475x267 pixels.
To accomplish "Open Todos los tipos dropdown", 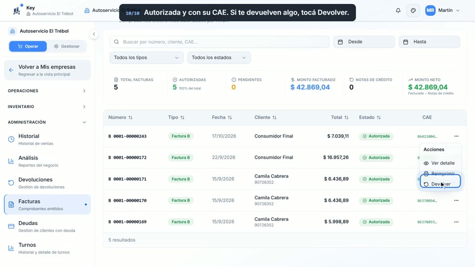I will (x=146, y=57).
